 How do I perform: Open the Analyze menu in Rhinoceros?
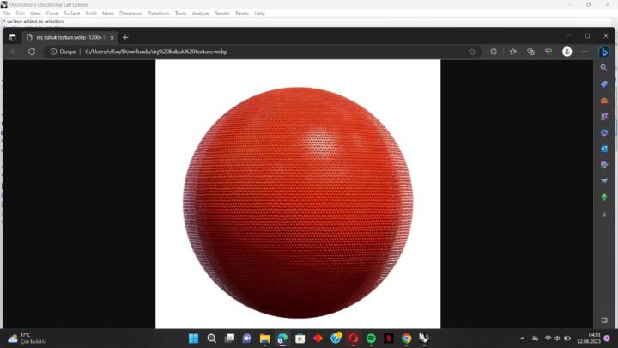click(200, 14)
